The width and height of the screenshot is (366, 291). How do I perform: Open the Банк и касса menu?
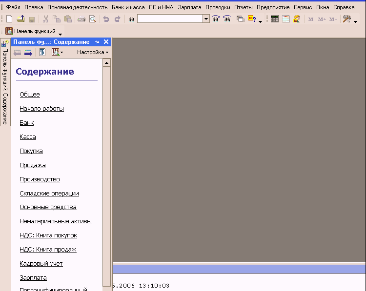(128, 7)
